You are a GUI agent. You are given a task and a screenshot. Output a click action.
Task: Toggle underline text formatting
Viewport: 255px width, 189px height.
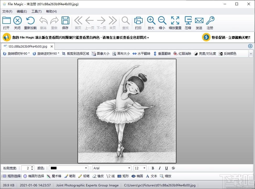tap(166, 168)
